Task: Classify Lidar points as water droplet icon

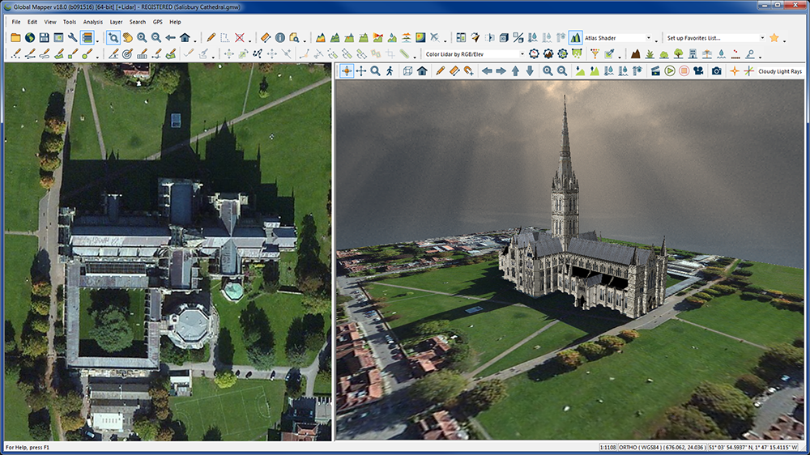Action: point(721,53)
